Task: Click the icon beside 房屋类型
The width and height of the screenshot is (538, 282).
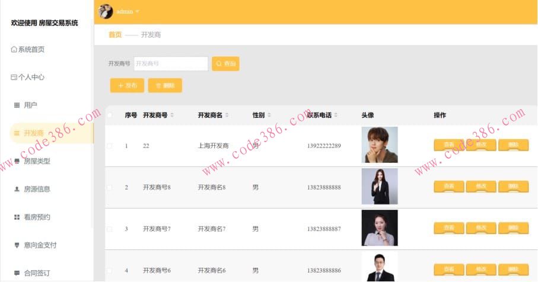Action: pos(17,161)
